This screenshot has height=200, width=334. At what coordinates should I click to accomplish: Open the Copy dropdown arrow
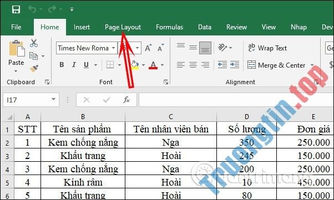pyautogui.click(x=43, y=56)
